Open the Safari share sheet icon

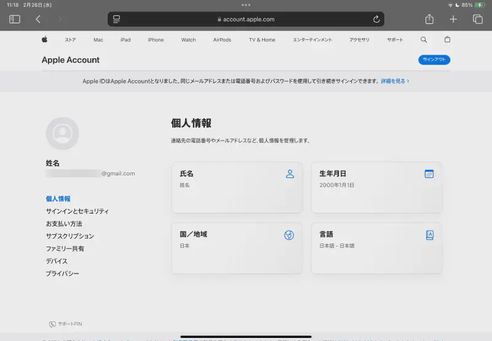(x=429, y=19)
